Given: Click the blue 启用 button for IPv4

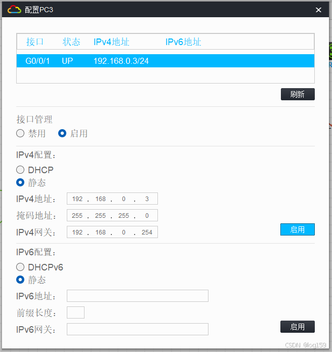Looking at the screenshot, I should (x=298, y=229).
